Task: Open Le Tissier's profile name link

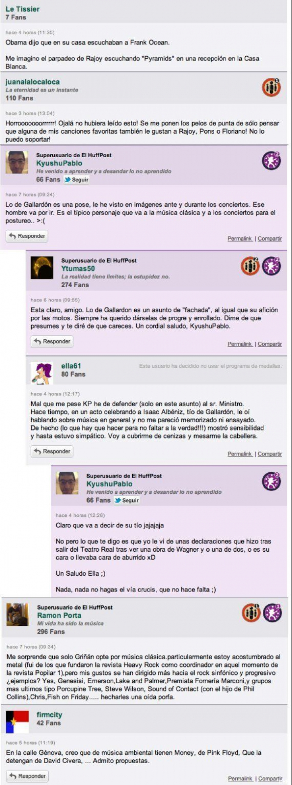Action: point(23,9)
